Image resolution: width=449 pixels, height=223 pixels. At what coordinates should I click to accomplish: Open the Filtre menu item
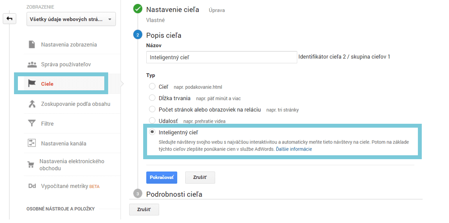[x=47, y=124]
